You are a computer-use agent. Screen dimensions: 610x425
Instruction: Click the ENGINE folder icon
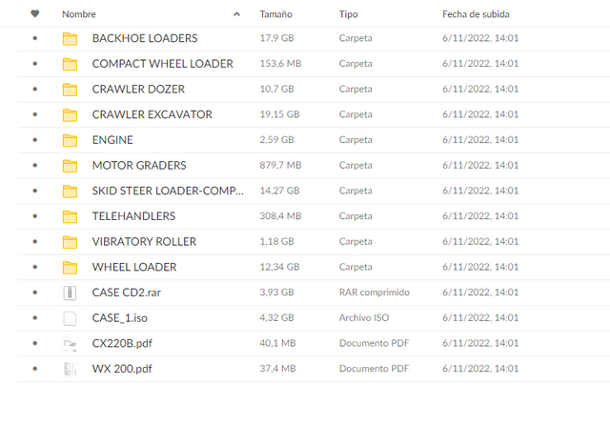point(70,140)
